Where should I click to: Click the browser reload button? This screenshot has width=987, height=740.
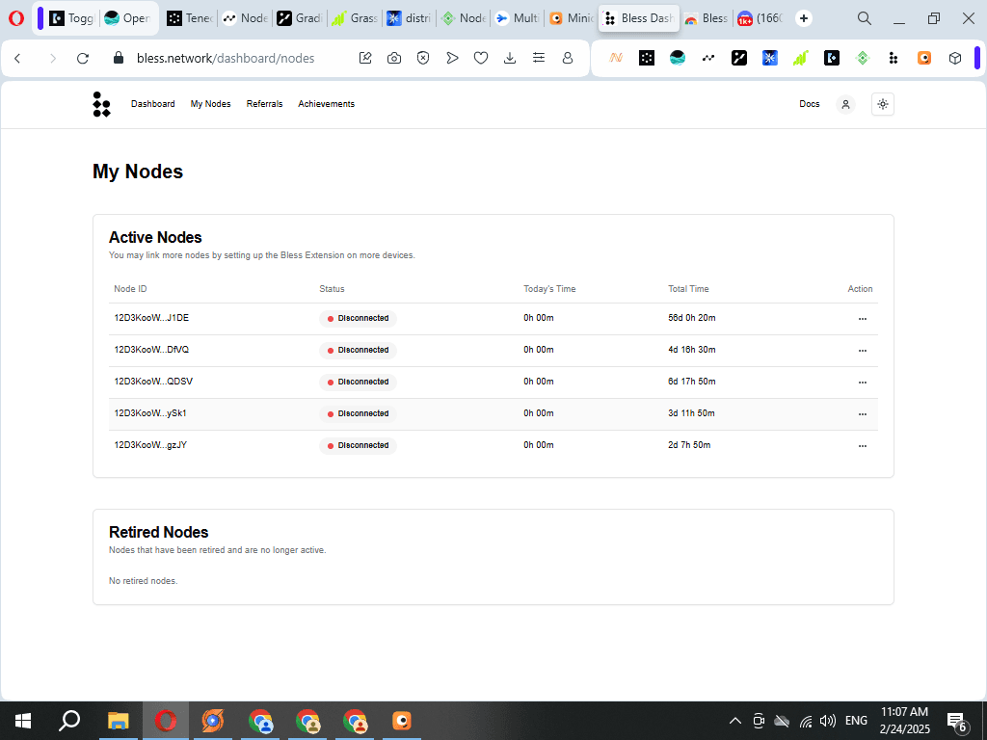pos(83,58)
